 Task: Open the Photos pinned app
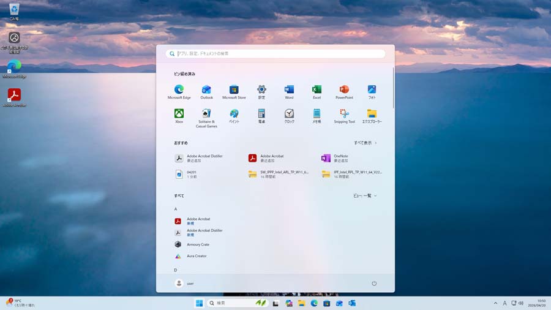click(x=372, y=92)
